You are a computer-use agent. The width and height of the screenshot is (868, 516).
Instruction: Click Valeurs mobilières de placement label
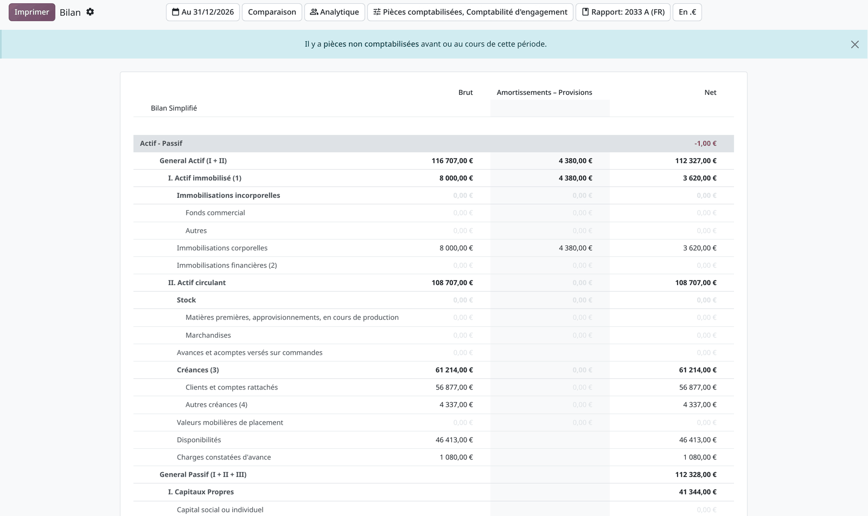coord(230,423)
